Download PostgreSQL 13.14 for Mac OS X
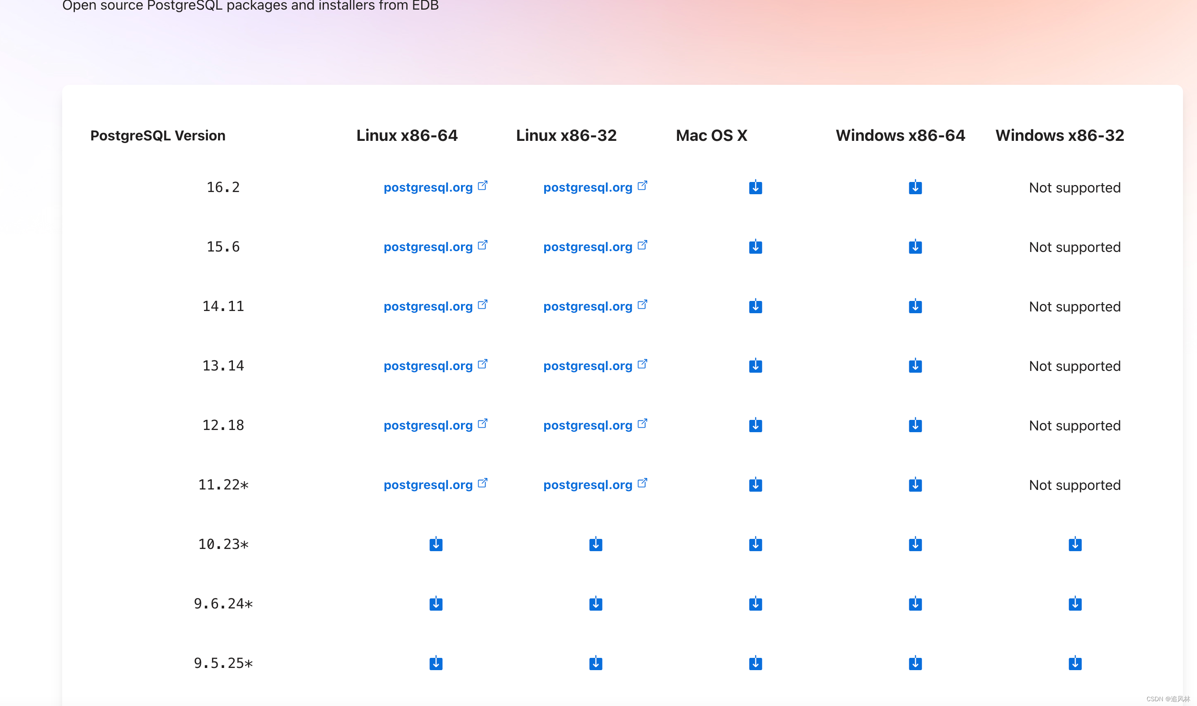The height and width of the screenshot is (706, 1197). pos(755,366)
